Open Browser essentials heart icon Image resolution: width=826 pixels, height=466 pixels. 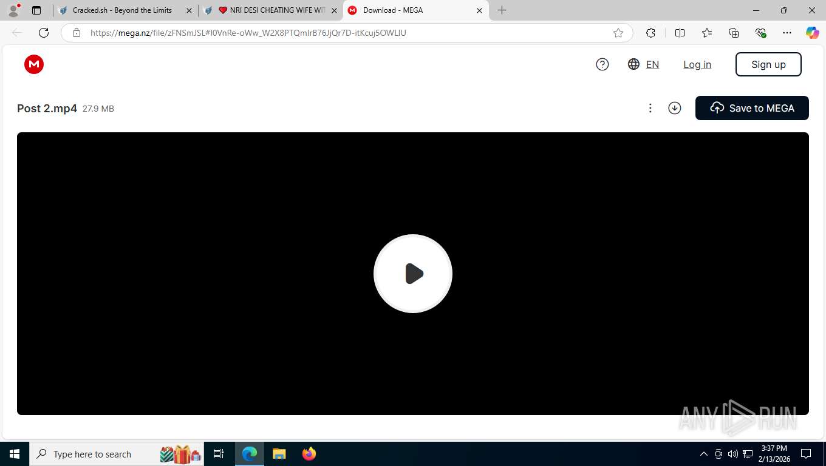point(760,33)
